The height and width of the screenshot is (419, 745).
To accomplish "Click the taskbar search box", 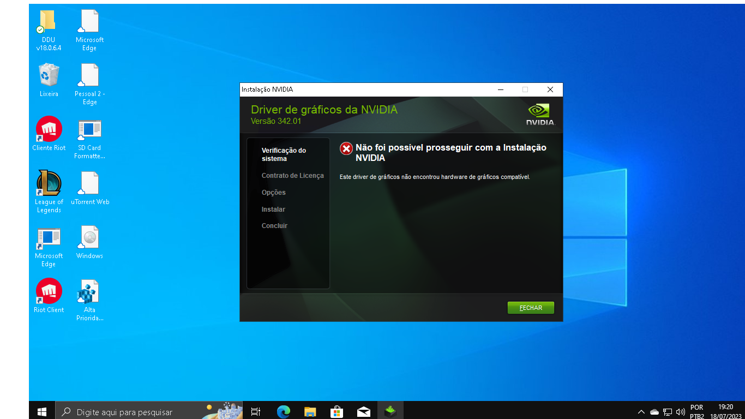I will 149,412.
